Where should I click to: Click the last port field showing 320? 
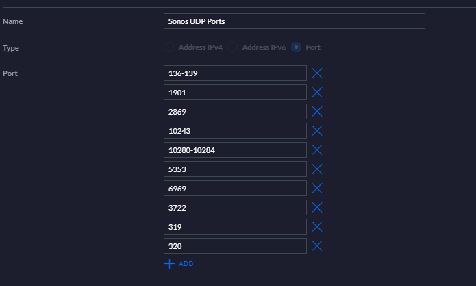pyautogui.click(x=235, y=246)
